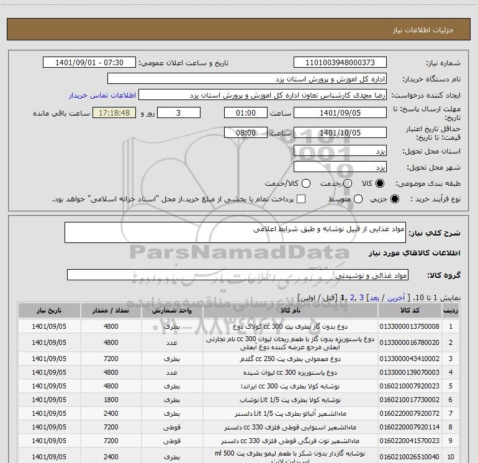Click the تاریخ نیاز column header
The image size is (478, 463).
(49, 310)
